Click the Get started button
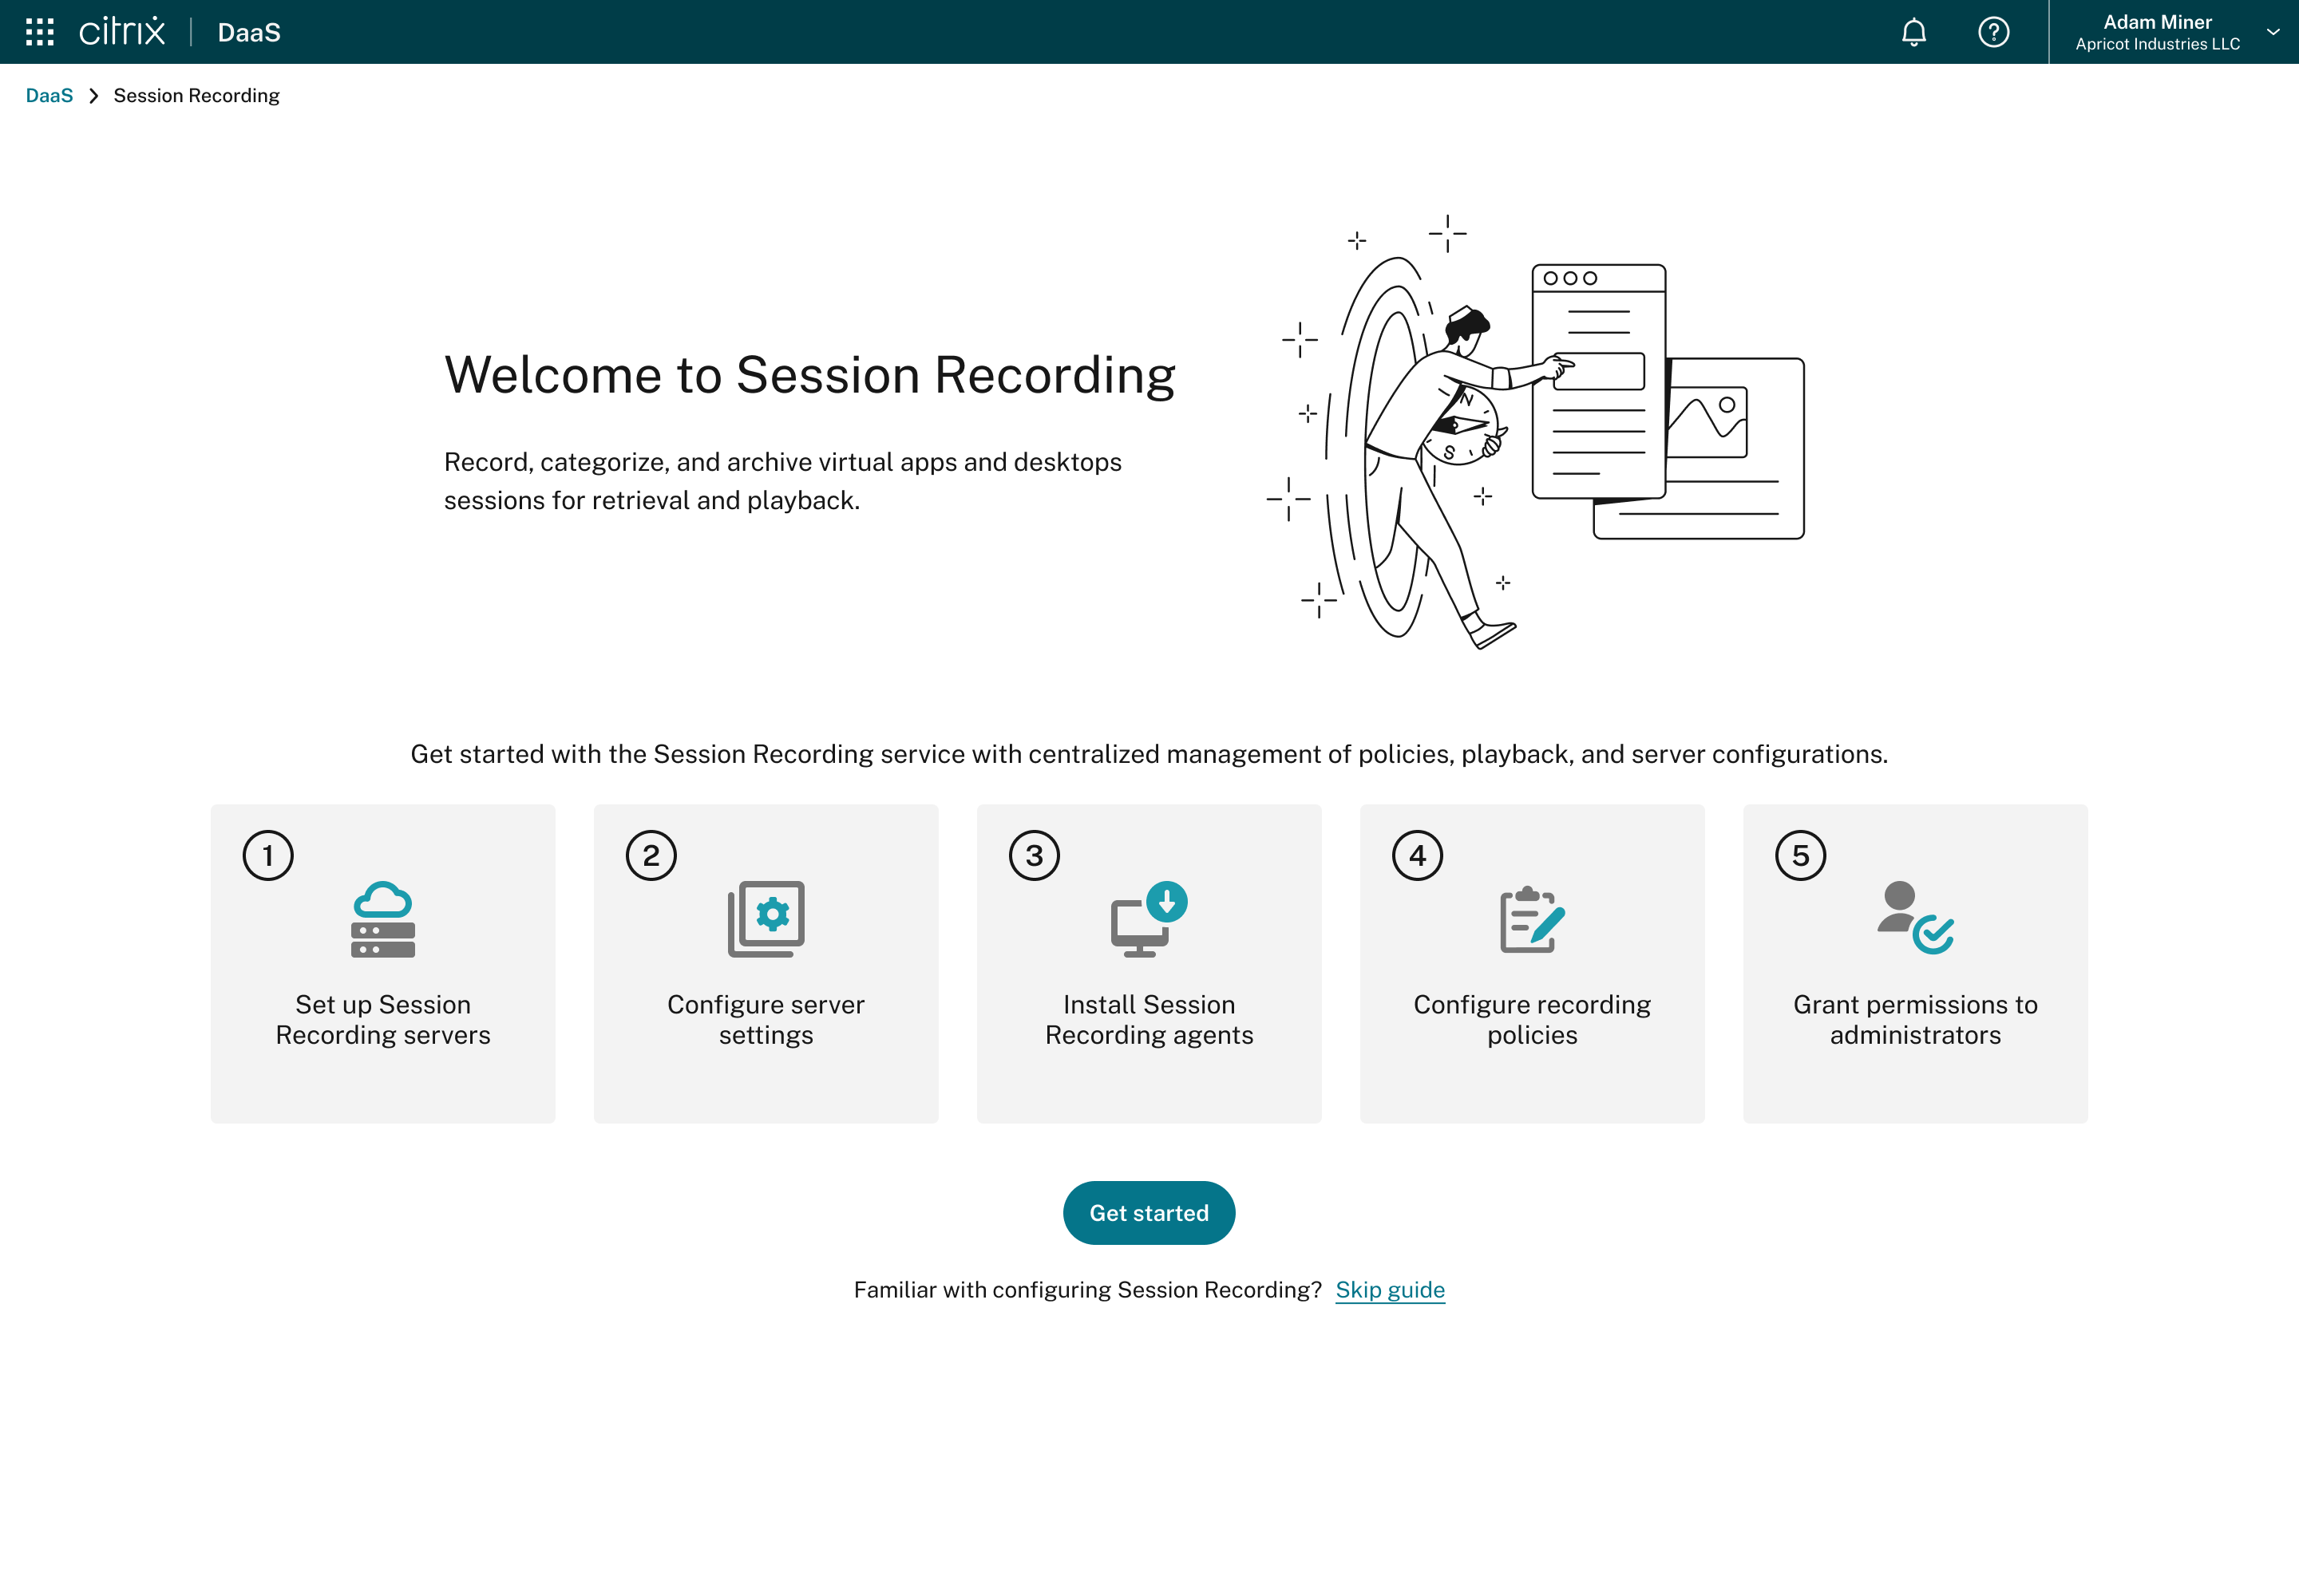The height and width of the screenshot is (1596, 2299). point(1149,1212)
